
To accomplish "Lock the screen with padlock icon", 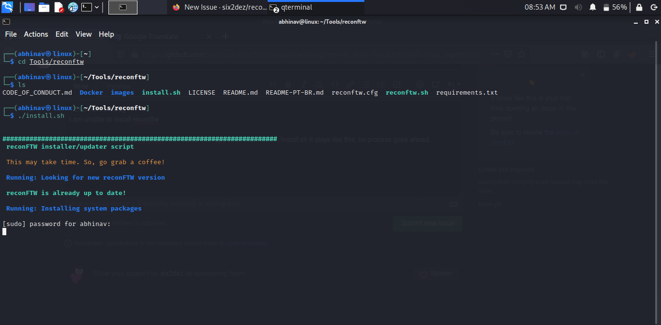I will pyautogui.click(x=639, y=7).
